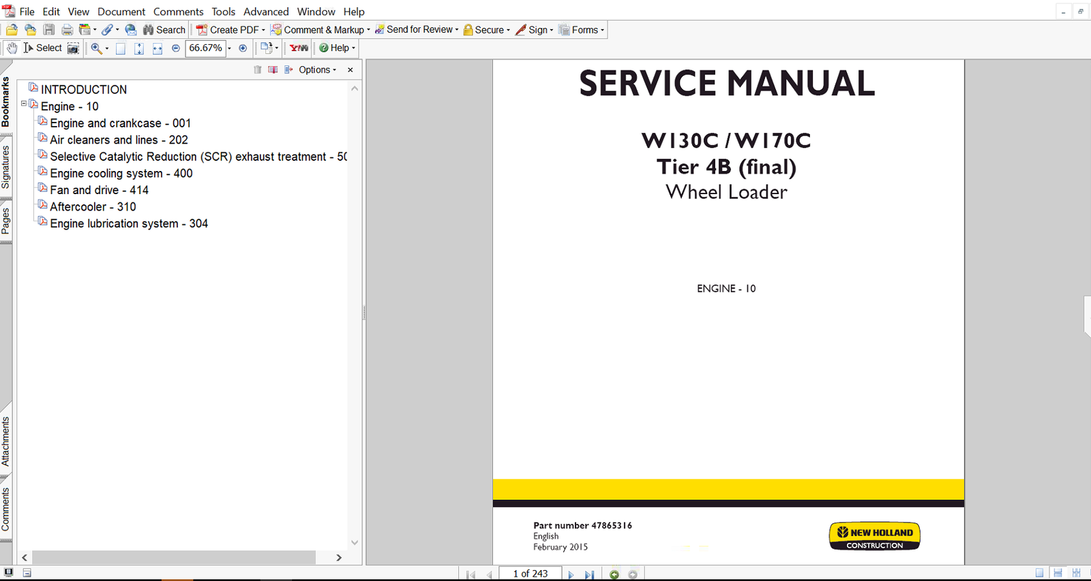This screenshot has width=1091, height=581.
Task: Open the Document menu
Action: 121,12
